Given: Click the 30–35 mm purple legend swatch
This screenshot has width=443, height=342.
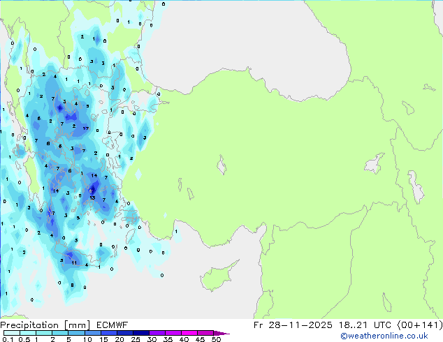Looking at the screenshot, I should pyautogui.click(x=157, y=333).
